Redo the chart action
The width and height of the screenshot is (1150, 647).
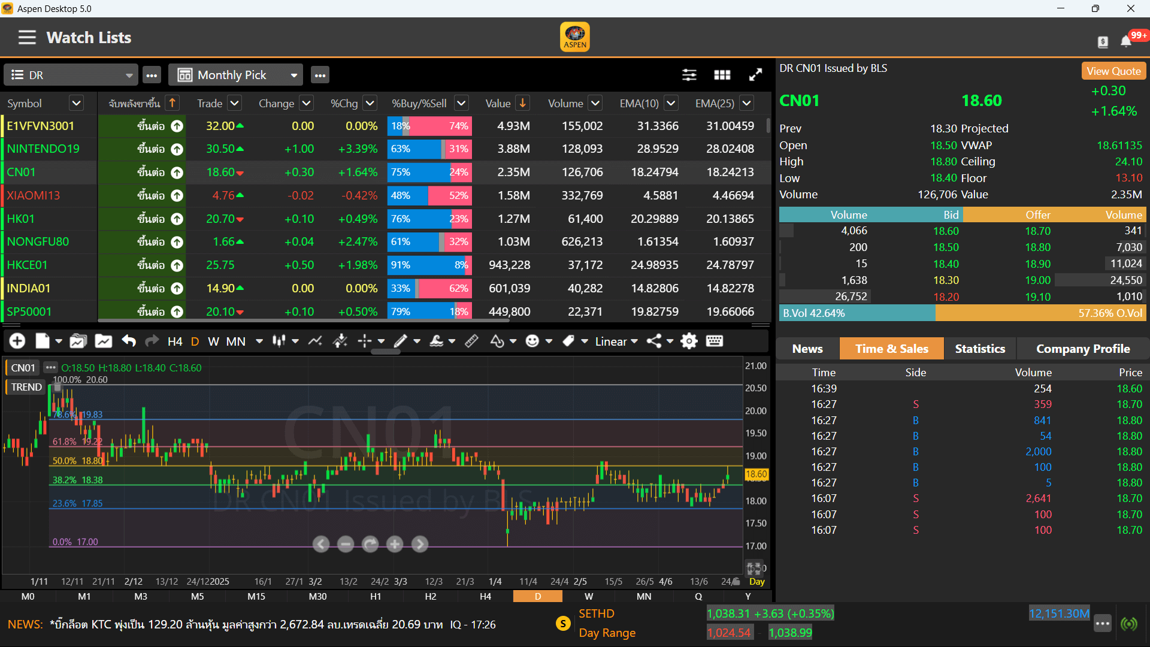point(152,341)
